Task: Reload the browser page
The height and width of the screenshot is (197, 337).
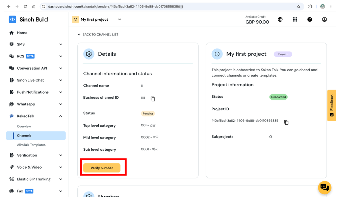Action: (25, 6)
